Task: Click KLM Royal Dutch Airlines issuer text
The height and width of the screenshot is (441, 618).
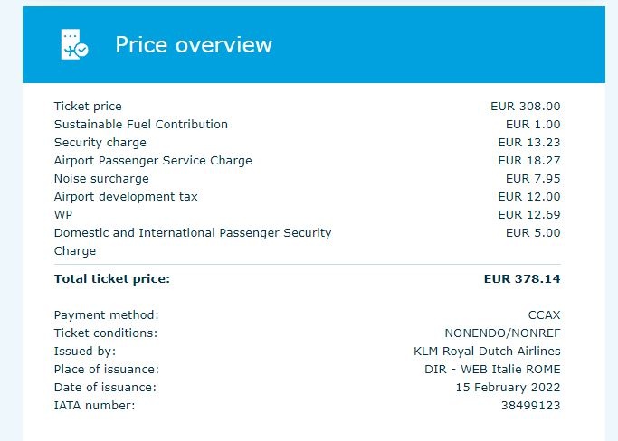Action: click(487, 352)
